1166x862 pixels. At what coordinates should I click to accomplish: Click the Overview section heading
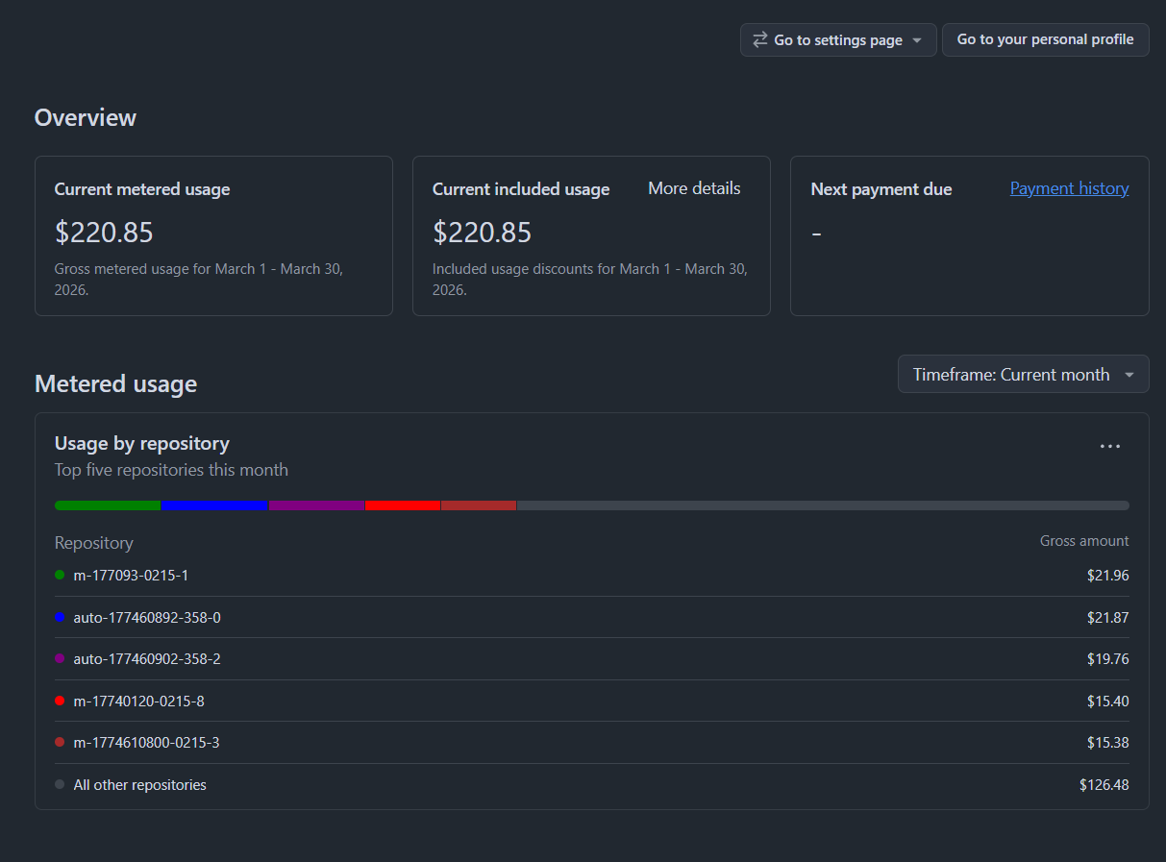coord(86,117)
